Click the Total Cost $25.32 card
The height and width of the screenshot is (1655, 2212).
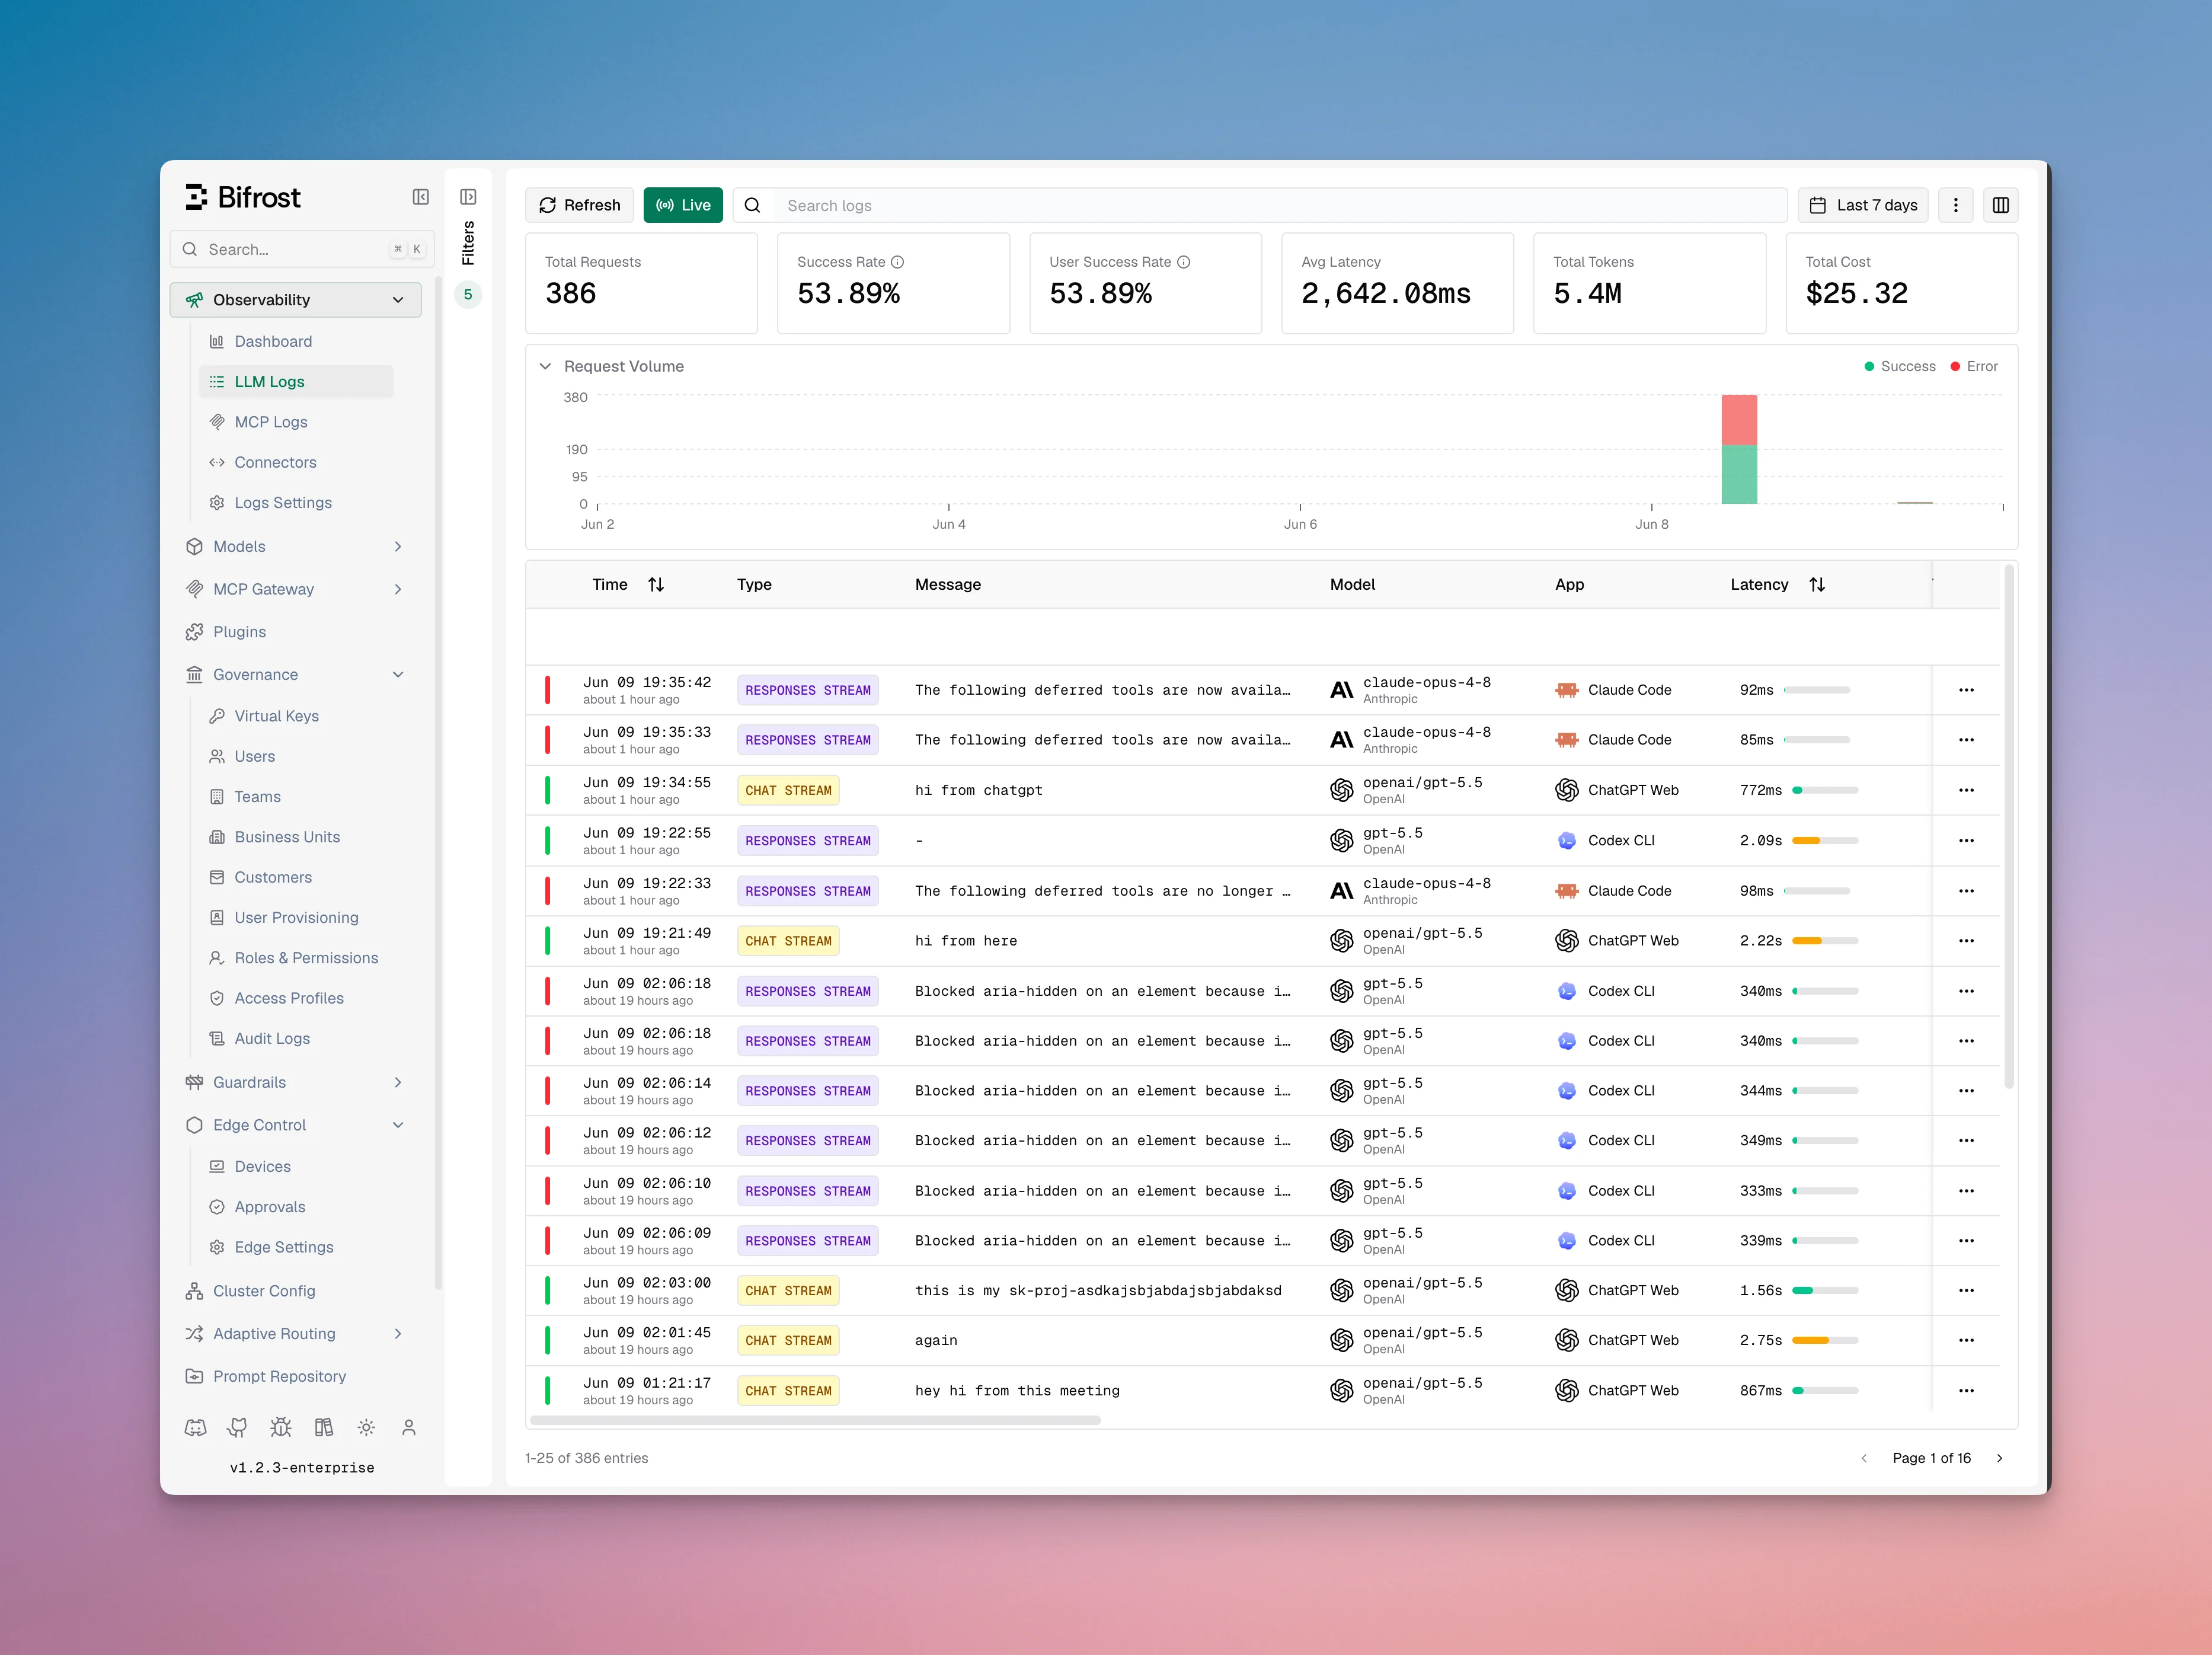(1901, 283)
